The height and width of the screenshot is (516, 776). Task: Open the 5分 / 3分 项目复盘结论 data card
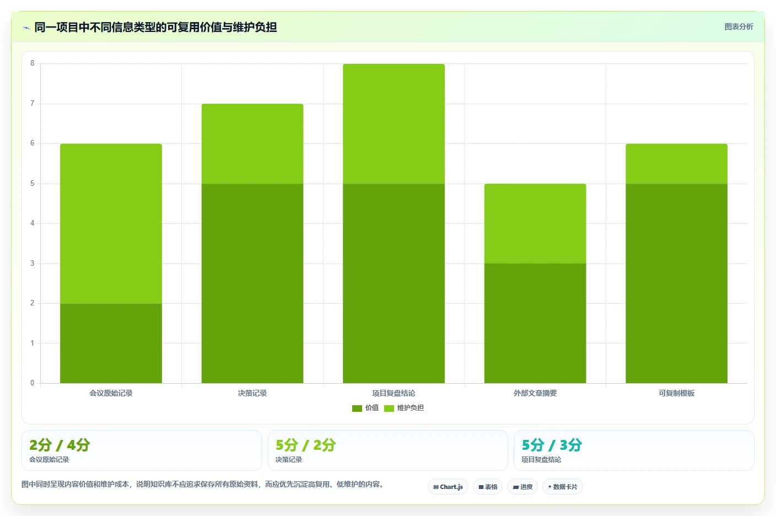click(x=634, y=450)
